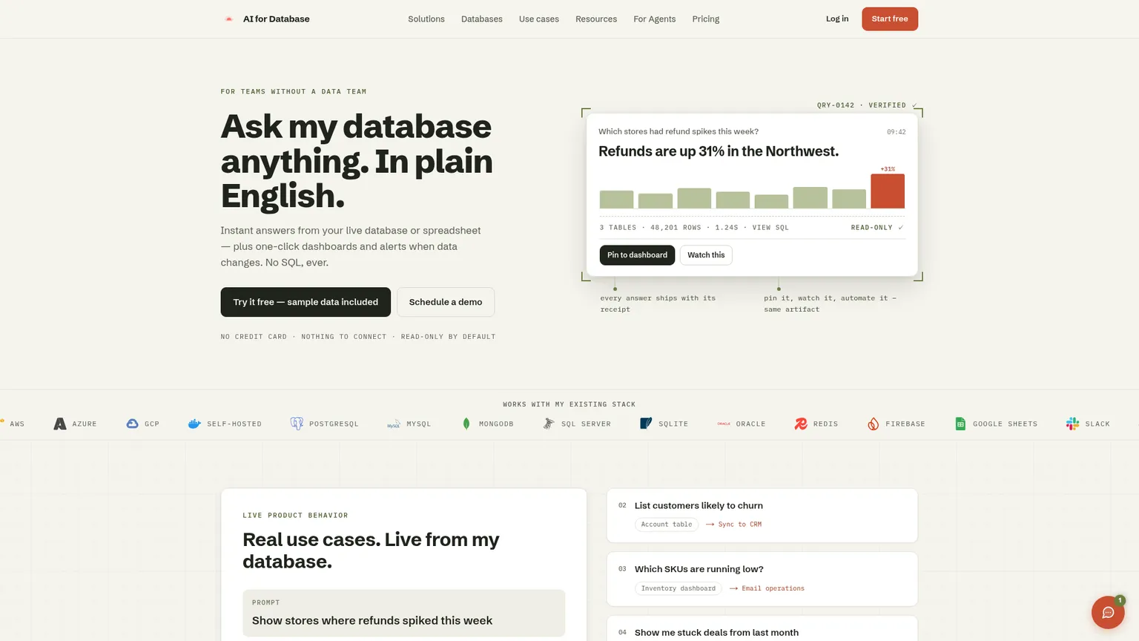Click the Watch this button
This screenshot has width=1139, height=641.
pos(706,255)
